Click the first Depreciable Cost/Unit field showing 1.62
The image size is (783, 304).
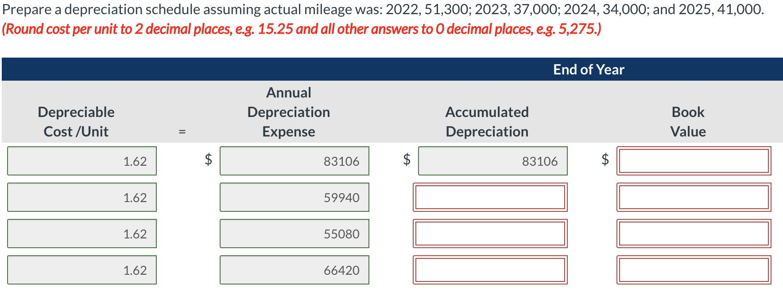click(x=82, y=161)
